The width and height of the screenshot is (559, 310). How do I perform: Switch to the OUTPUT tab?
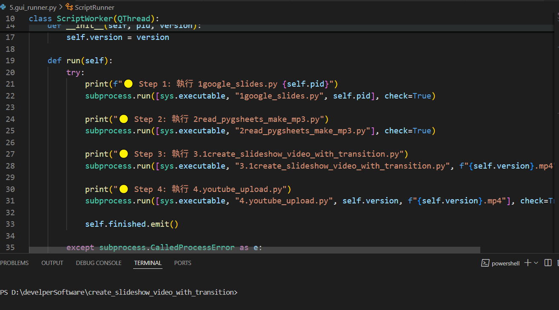pyautogui.click(x=52, y=263)
